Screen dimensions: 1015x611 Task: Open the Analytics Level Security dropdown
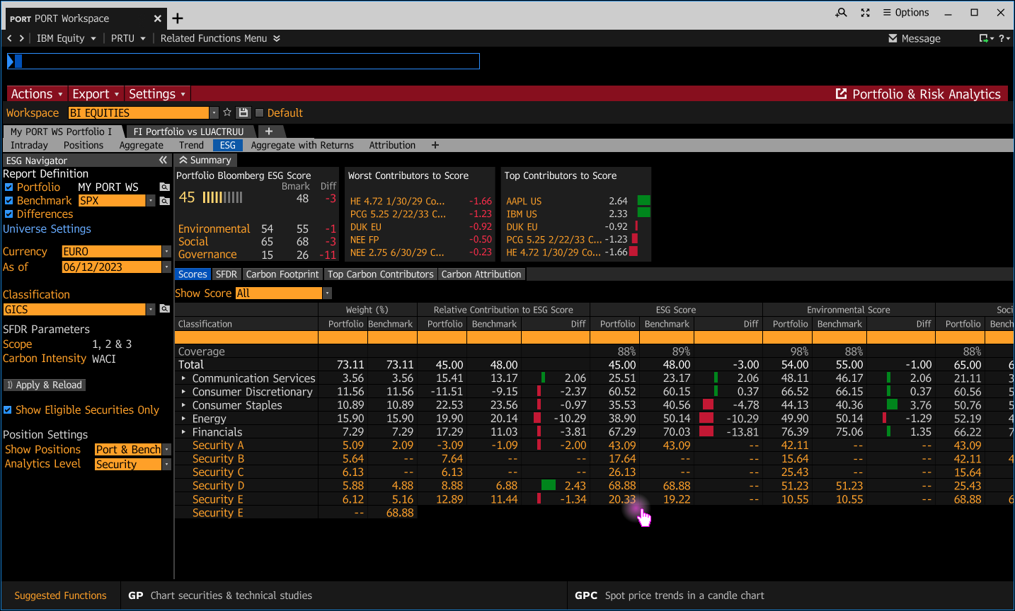point(166,465)
